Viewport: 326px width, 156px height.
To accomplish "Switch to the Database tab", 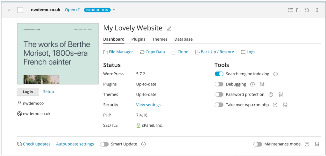I will pyautogui.click(x=183, y=39).
